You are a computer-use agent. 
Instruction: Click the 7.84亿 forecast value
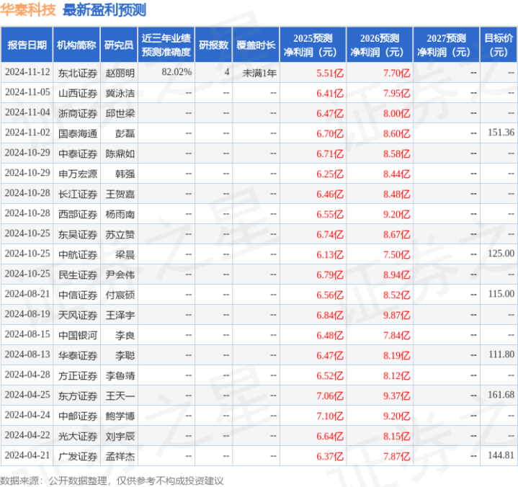397,335
